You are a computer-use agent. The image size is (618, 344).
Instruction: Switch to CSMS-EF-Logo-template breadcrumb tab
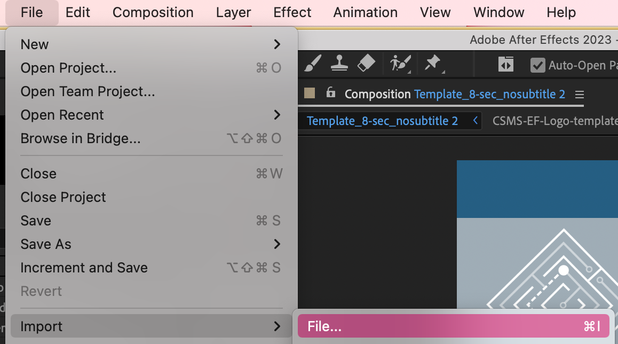pyautogui.click(x=555, y=121)
